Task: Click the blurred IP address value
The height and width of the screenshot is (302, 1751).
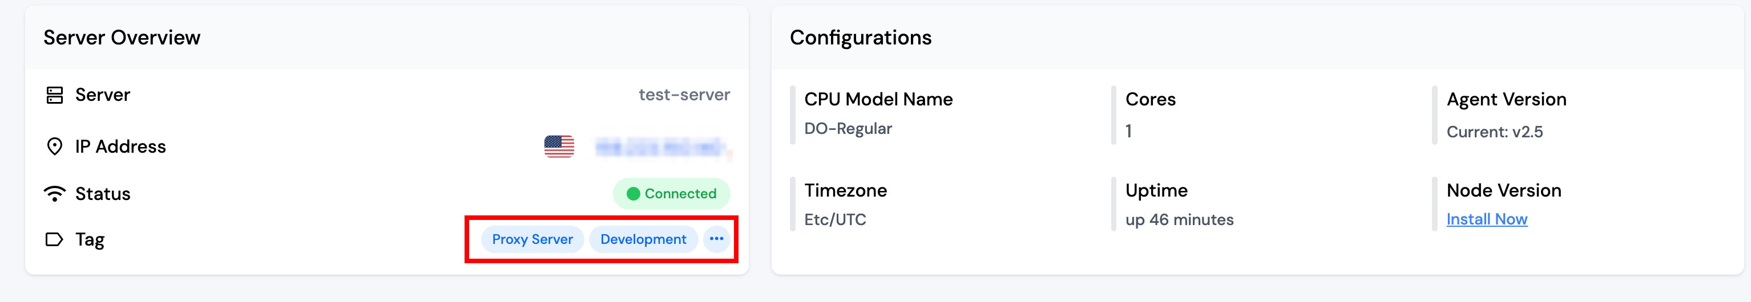Action: (x=661, y=147)
